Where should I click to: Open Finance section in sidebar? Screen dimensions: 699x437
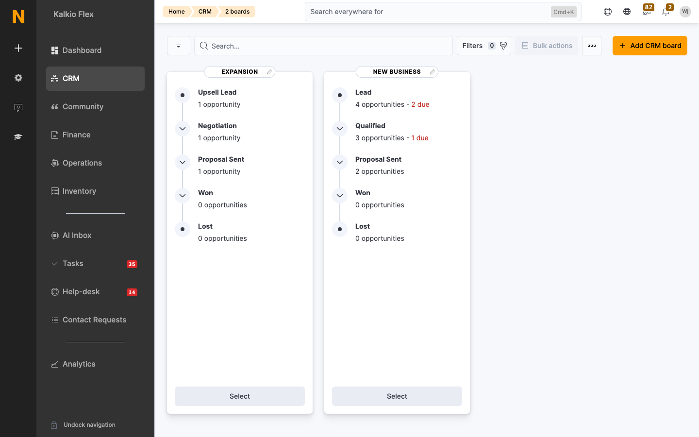95,135
